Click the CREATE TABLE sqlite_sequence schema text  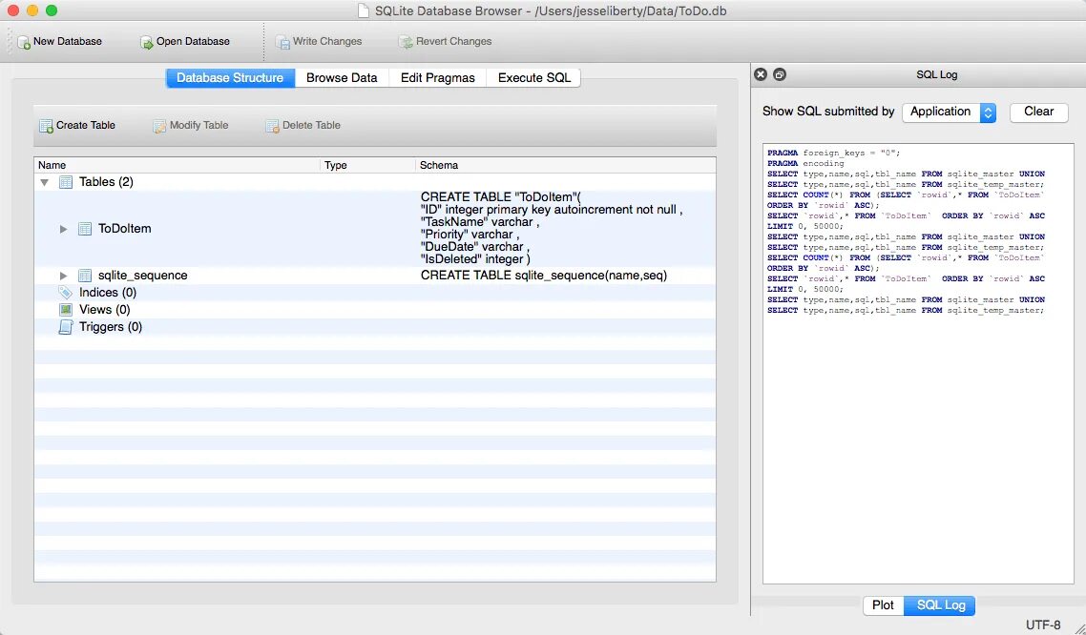coord(544,276)
